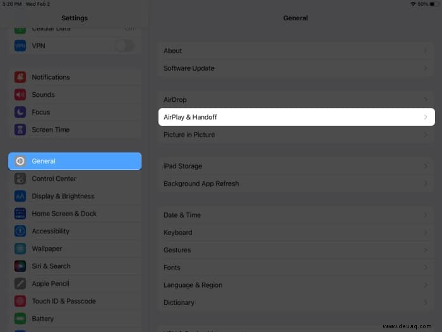Click the Accessibility icon
442x332 pixels.
20,231
